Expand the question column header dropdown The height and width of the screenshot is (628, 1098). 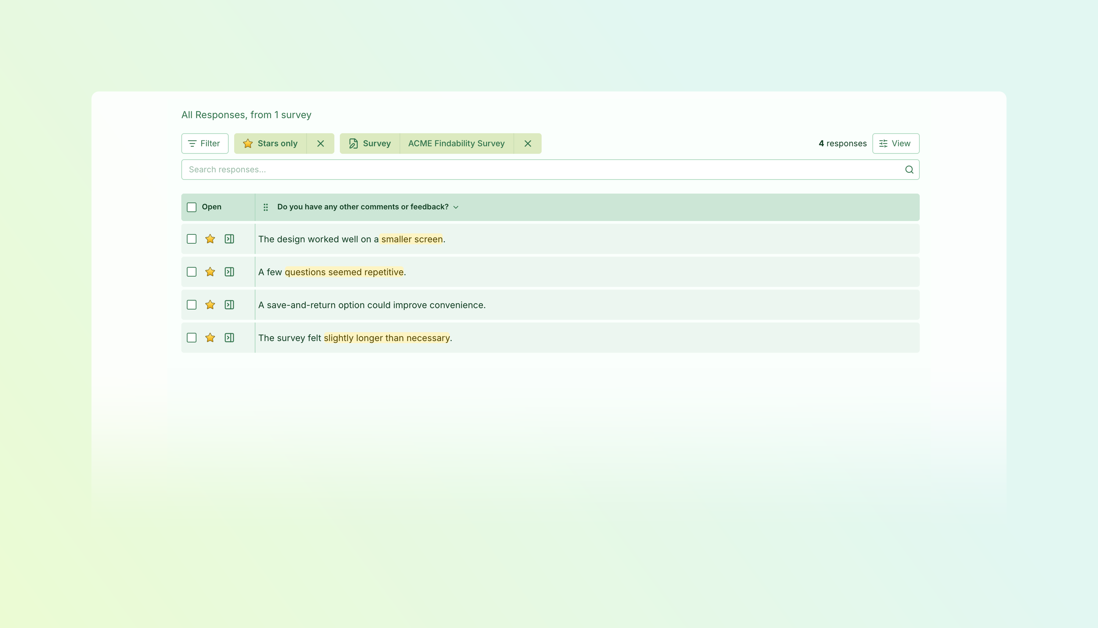point(456,208)
